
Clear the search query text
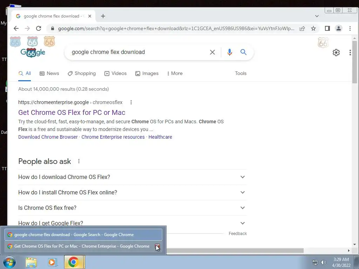coord(212,52)
